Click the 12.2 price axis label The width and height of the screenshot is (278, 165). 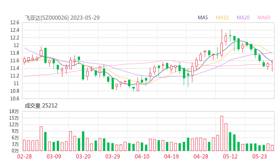pos(15,38)
